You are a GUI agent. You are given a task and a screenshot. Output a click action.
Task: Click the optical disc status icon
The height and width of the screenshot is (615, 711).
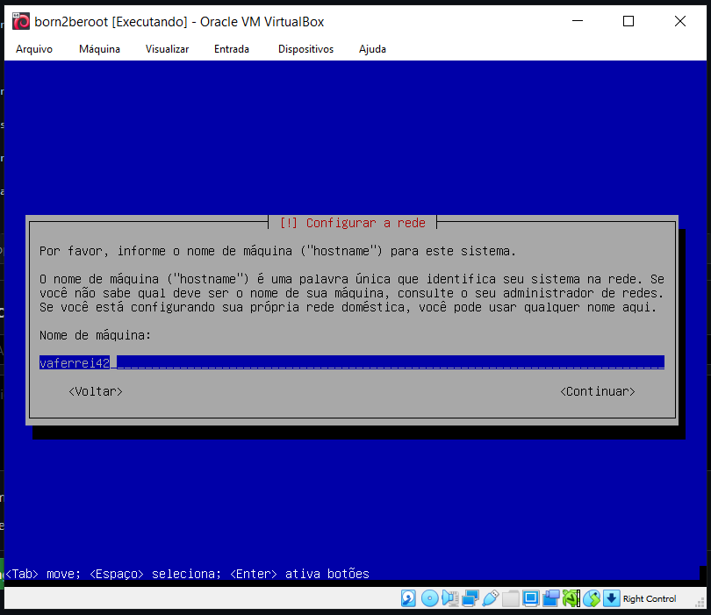(x=429, y=598)
